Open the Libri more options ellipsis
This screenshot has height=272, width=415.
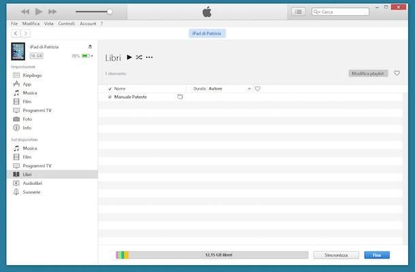149,57
